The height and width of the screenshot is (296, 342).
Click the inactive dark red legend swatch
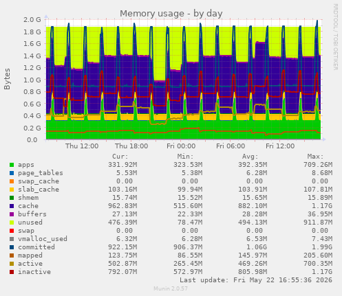[x=12, y=272]
